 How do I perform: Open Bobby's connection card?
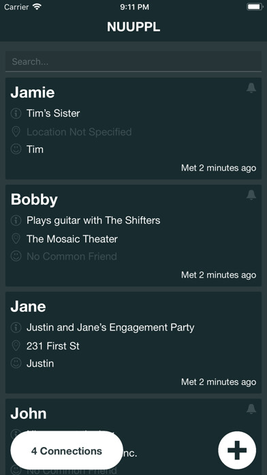pyautogui.click(x=133, y=235)
